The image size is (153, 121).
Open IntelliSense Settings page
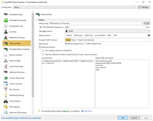pyautogui.click(x=17, y=95)
